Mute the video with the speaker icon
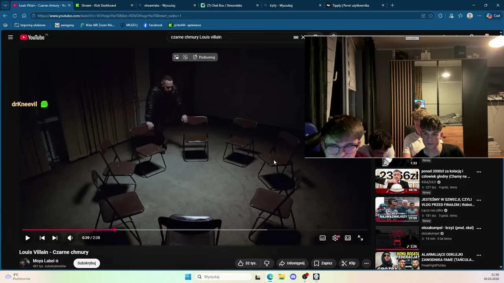The width and height of the screenshot is (504, 283). click(70, 238)
